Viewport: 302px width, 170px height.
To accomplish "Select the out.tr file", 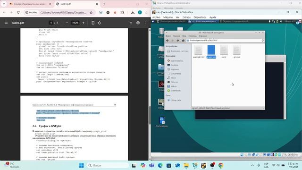I will [224, 51].
